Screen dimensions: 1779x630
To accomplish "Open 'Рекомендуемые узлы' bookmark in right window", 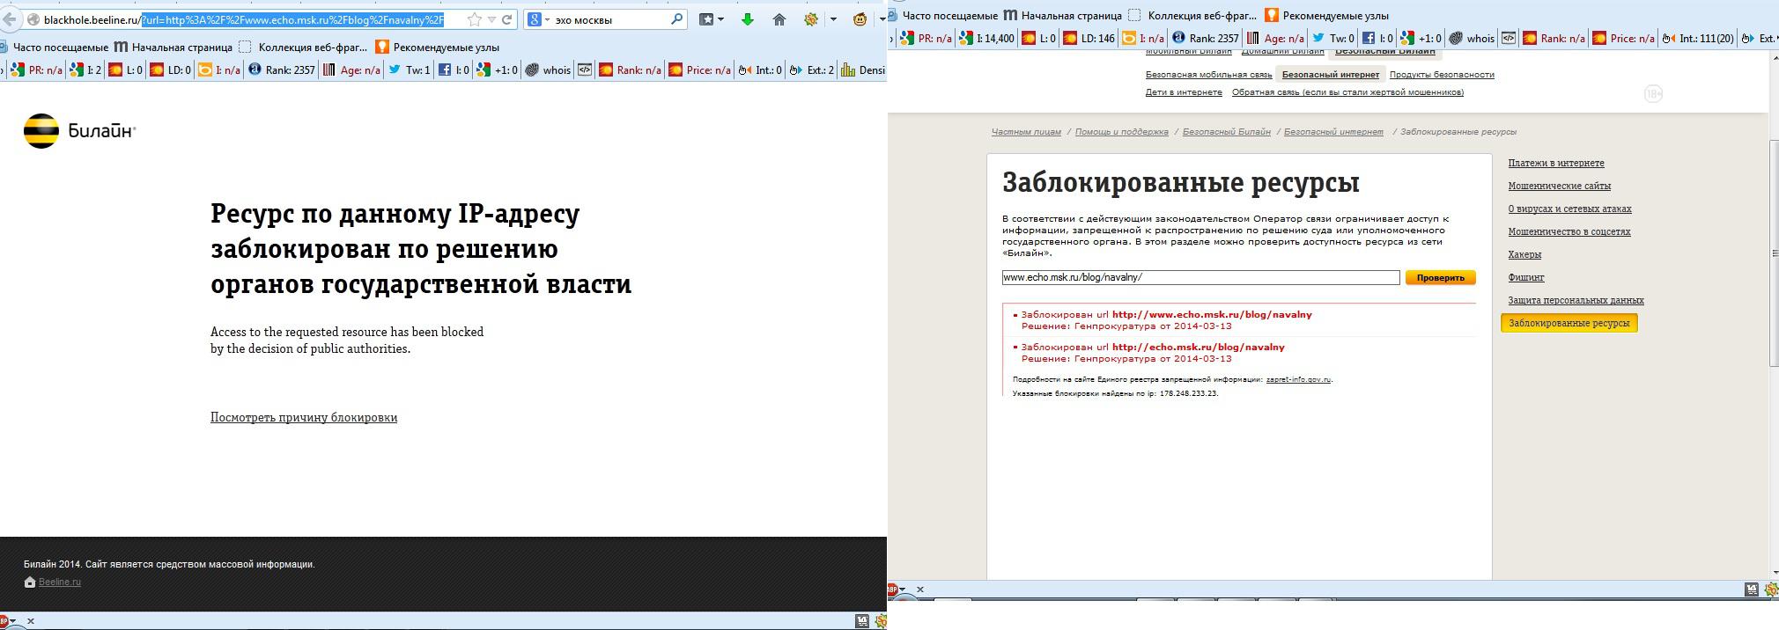I will point(1327,15).
